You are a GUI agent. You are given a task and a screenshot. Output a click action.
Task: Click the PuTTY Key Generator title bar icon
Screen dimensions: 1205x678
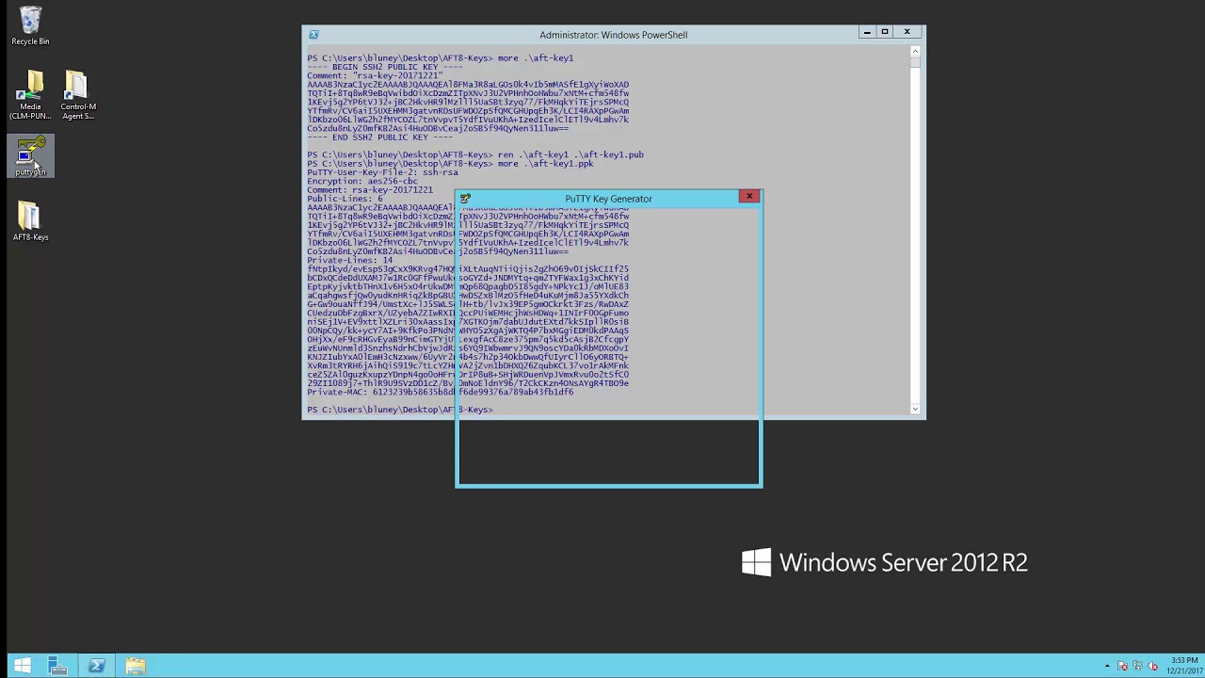(465, 199)
